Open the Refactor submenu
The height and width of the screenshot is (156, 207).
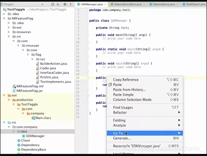(145, 113)
